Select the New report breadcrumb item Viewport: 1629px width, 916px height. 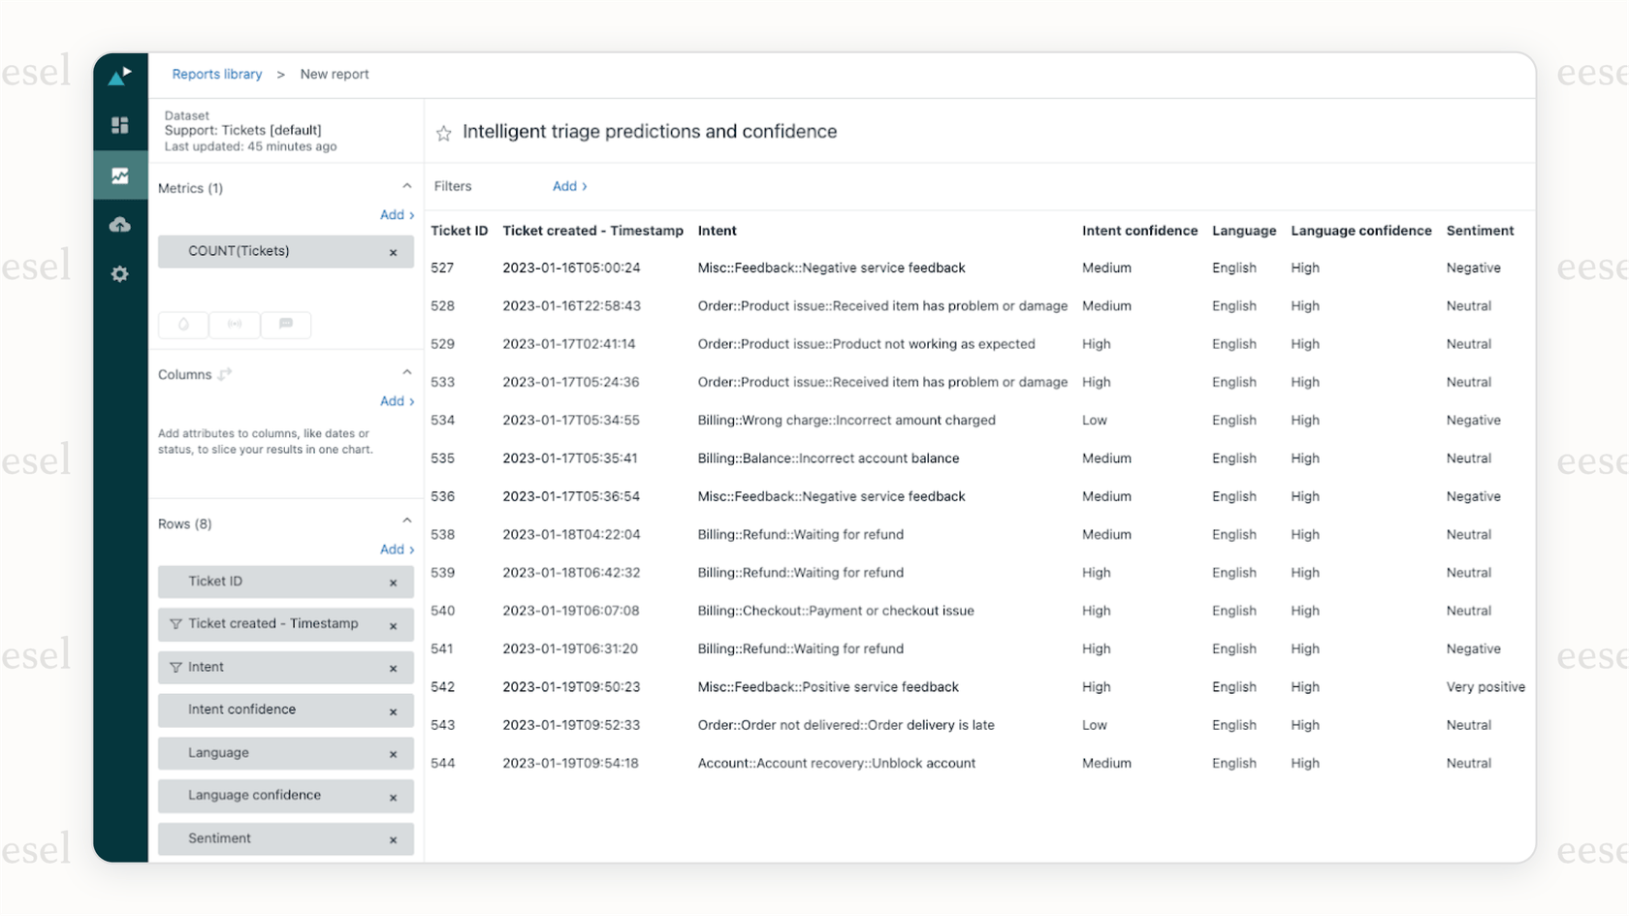click(334, 75)
